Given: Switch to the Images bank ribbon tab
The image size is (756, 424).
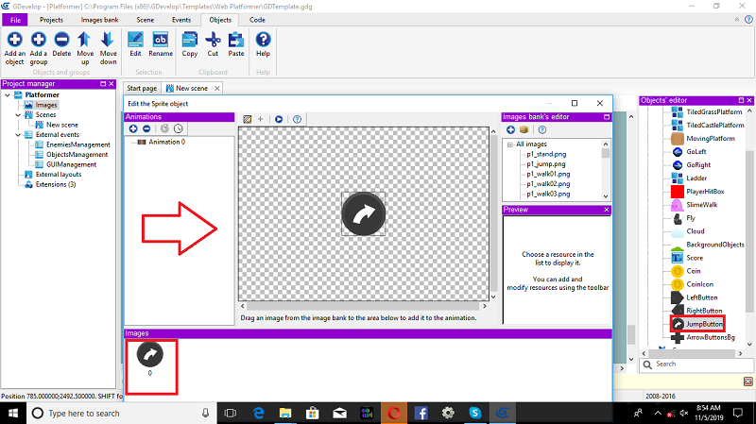Looking at the screenshot, I should 99,20.
